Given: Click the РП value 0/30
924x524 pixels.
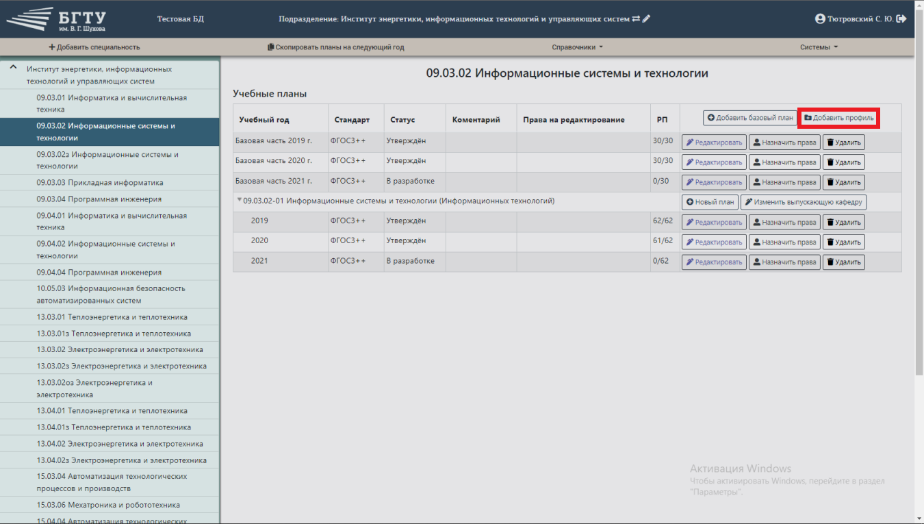Looking at the screenshot, I should pyautogui.click(x=660, y=181).
